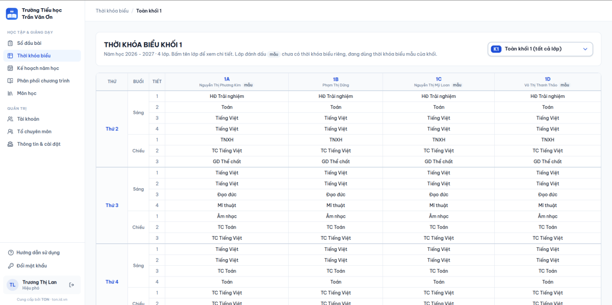Click the Thông tin & cài đặt icon
This screenshot has width=612, height=305.
click(11, 144)
